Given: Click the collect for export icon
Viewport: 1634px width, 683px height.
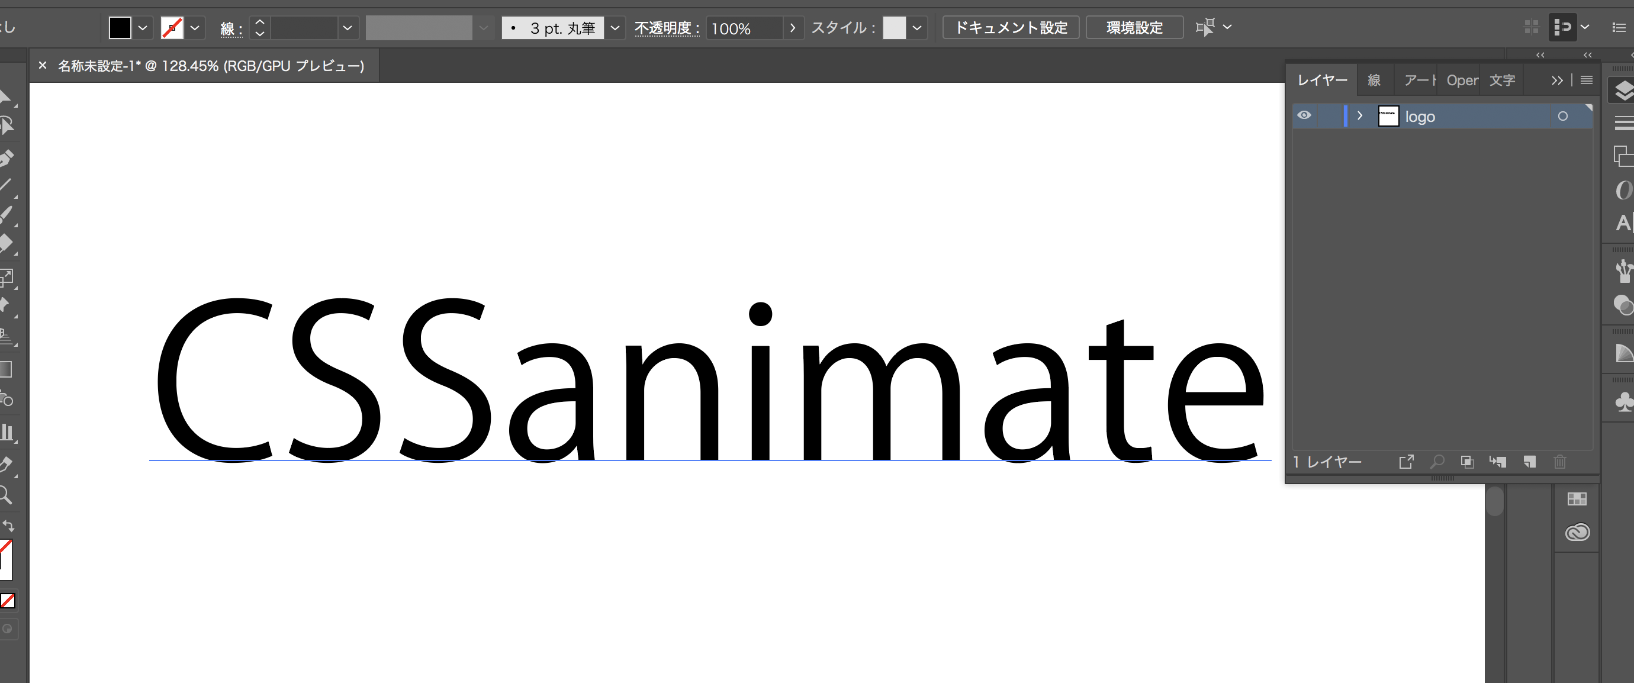Looking at the screenshot, I should (x=1406, y=462).
